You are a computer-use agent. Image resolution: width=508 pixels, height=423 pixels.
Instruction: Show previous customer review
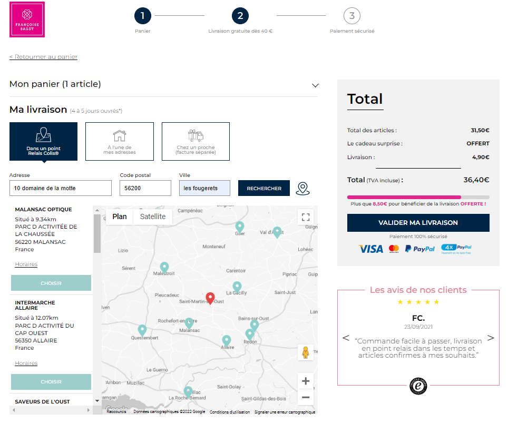click(x=346, y=338)
